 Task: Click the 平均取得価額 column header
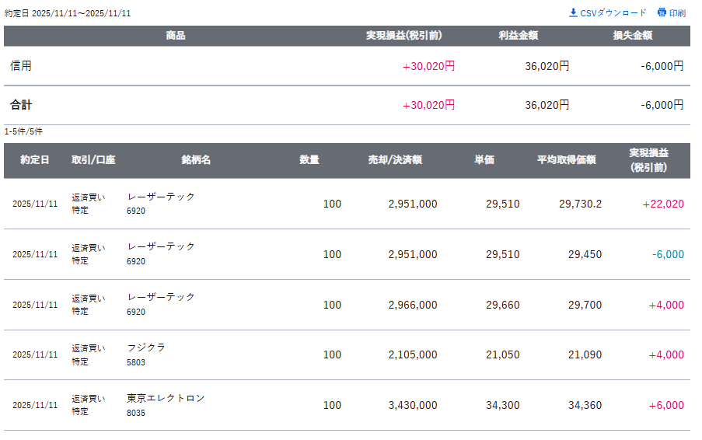[566, 160]
